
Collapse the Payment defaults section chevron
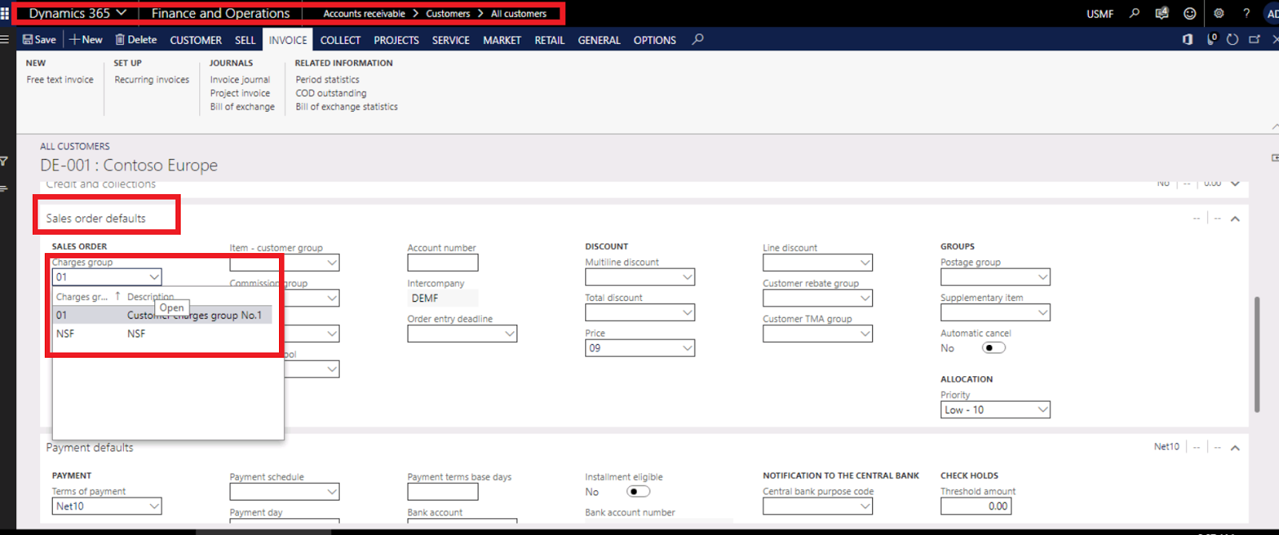(x=1235, y=448)
